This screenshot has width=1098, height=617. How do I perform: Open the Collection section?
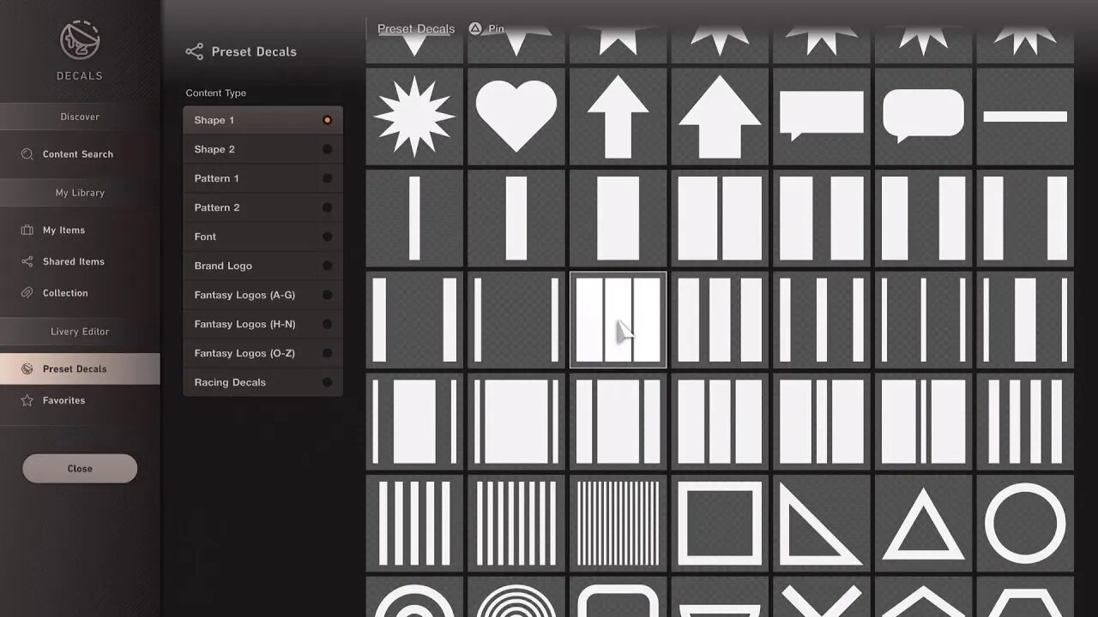click(80, 293)
